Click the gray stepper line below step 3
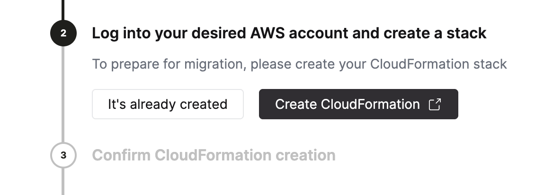Screen dimensions: 553x195 (63, 182)
